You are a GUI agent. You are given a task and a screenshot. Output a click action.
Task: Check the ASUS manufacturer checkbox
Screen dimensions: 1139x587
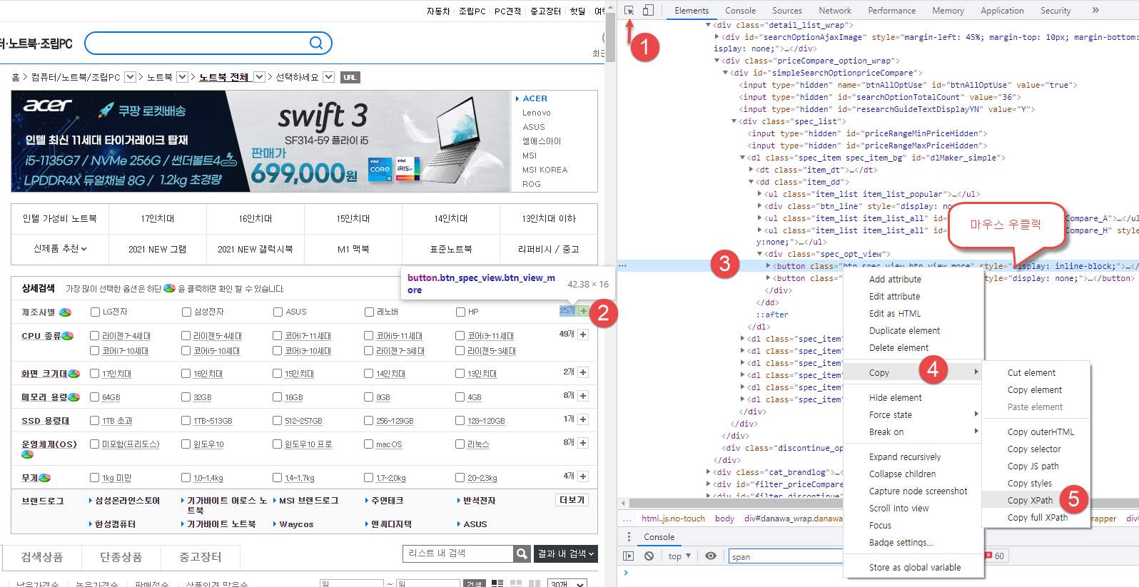[278, 312]
